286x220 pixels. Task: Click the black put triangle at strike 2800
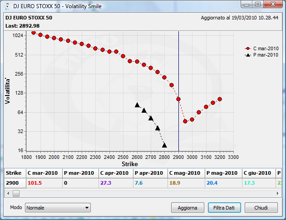[164, 145]
